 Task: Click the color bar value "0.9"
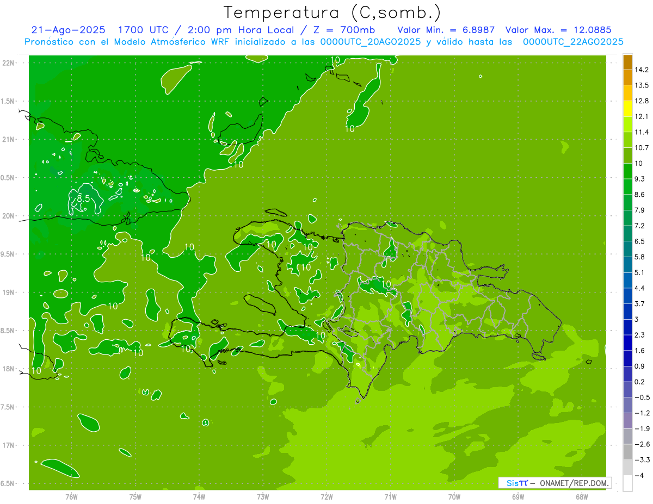tap(639, 366)
